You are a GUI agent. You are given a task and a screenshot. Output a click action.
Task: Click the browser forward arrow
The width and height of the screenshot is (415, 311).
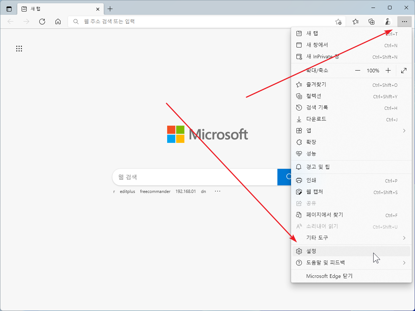coord(26,22)
